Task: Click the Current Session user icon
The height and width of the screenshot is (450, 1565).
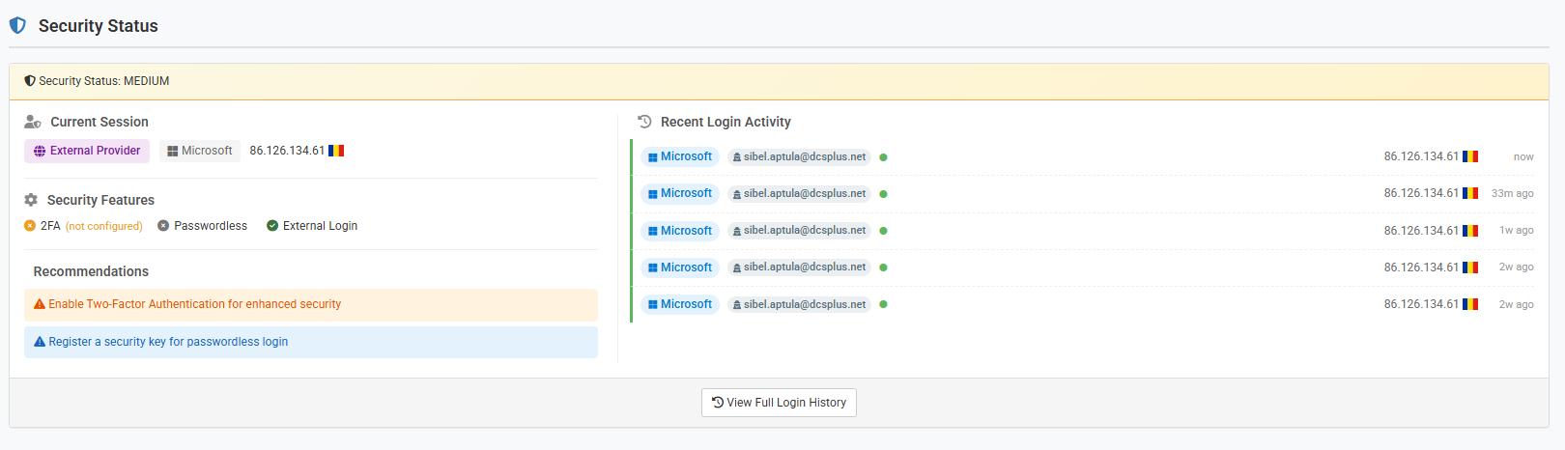Action: point(33,122)
